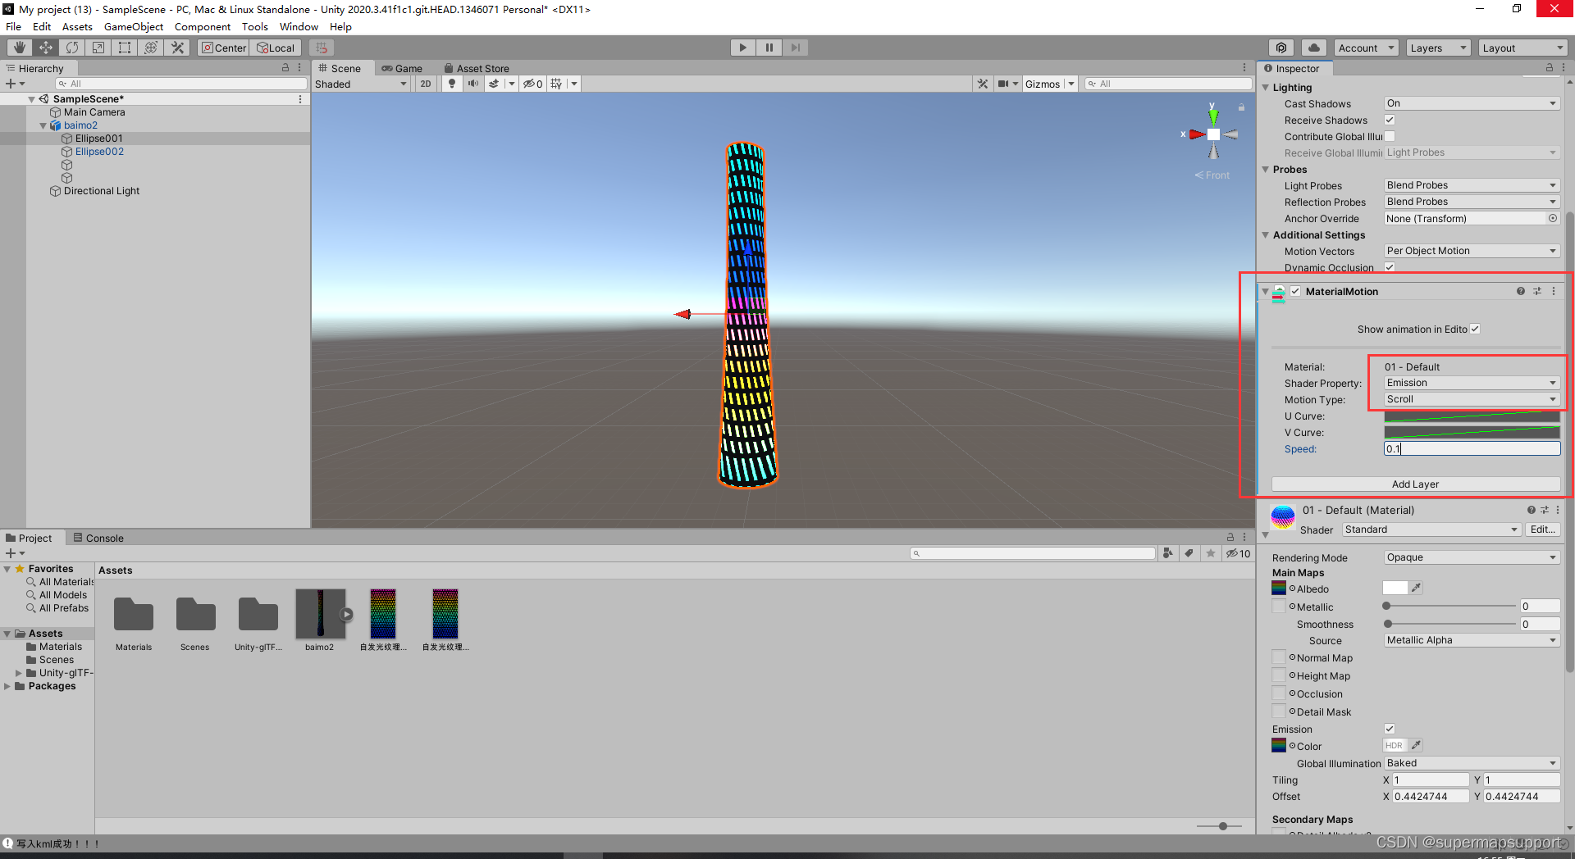Open the Gizmos menu button
This screenshot has height=859, width=1575.
click(x=1050, y=84)
